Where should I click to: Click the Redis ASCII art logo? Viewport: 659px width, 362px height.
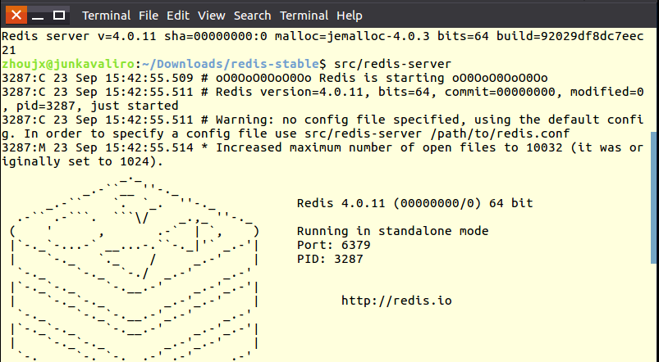(135, 269)
